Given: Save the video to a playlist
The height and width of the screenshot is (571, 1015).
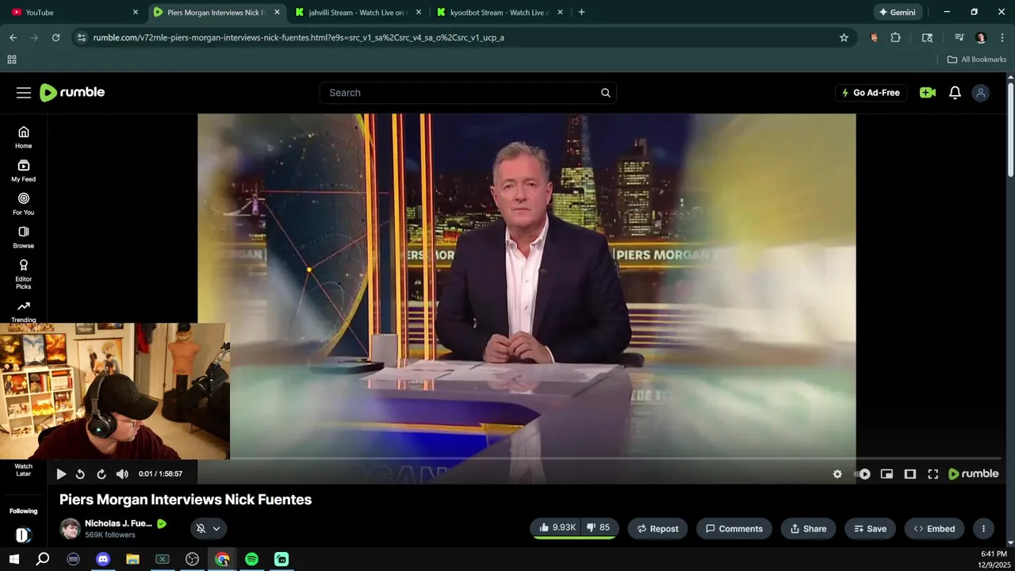Looking at the screenshot, I should [x=870, y=529].
